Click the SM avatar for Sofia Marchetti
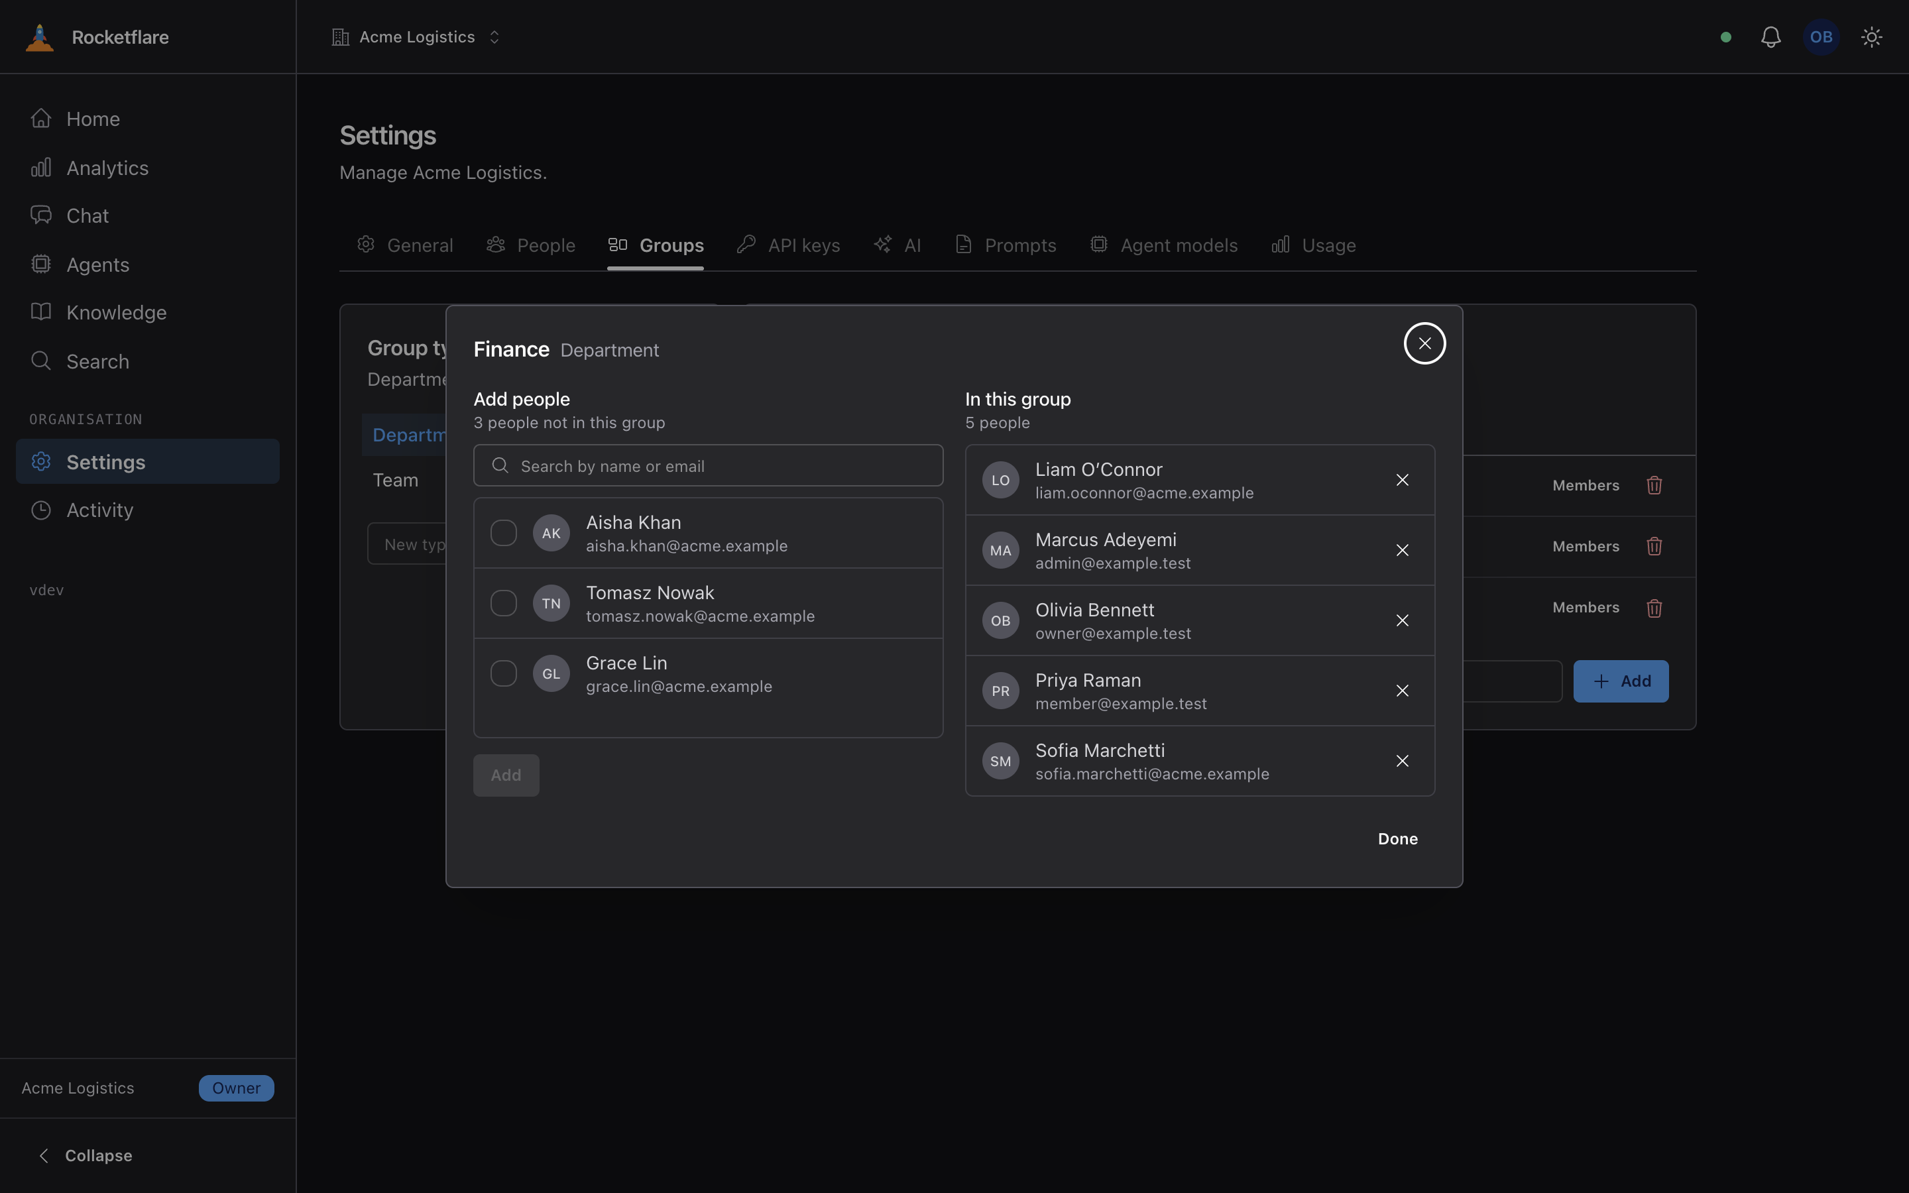The image size is (1909, 1193). (1000, 761)
